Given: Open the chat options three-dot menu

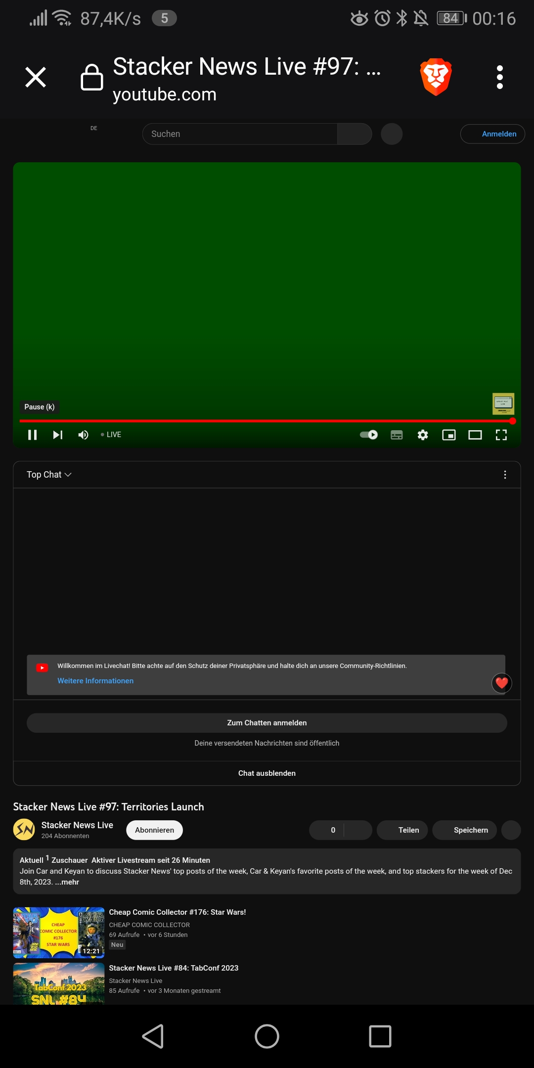Looking at the screenshot, I should coord(505,475).
